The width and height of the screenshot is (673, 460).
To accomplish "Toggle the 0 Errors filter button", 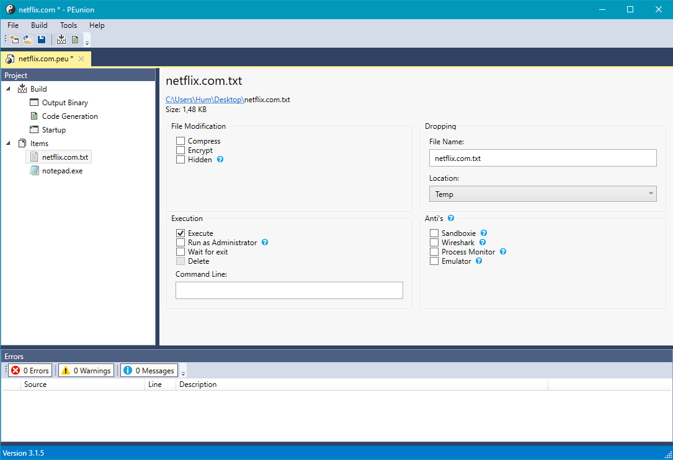I will pos(30,370).
